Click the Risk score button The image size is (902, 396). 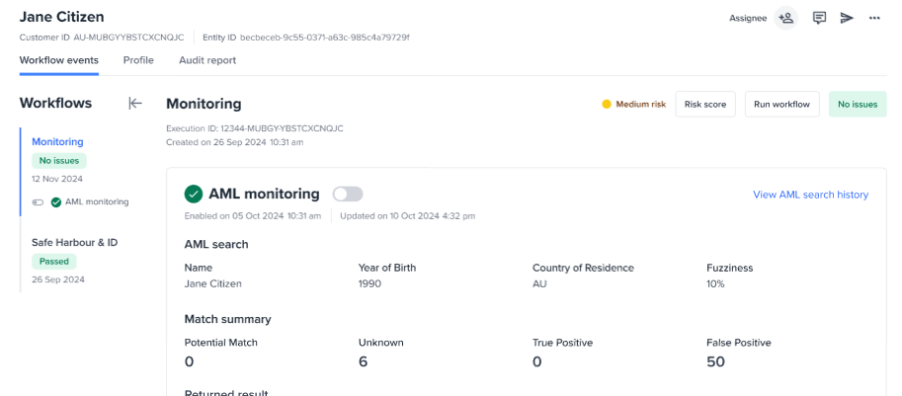[705, 105]
